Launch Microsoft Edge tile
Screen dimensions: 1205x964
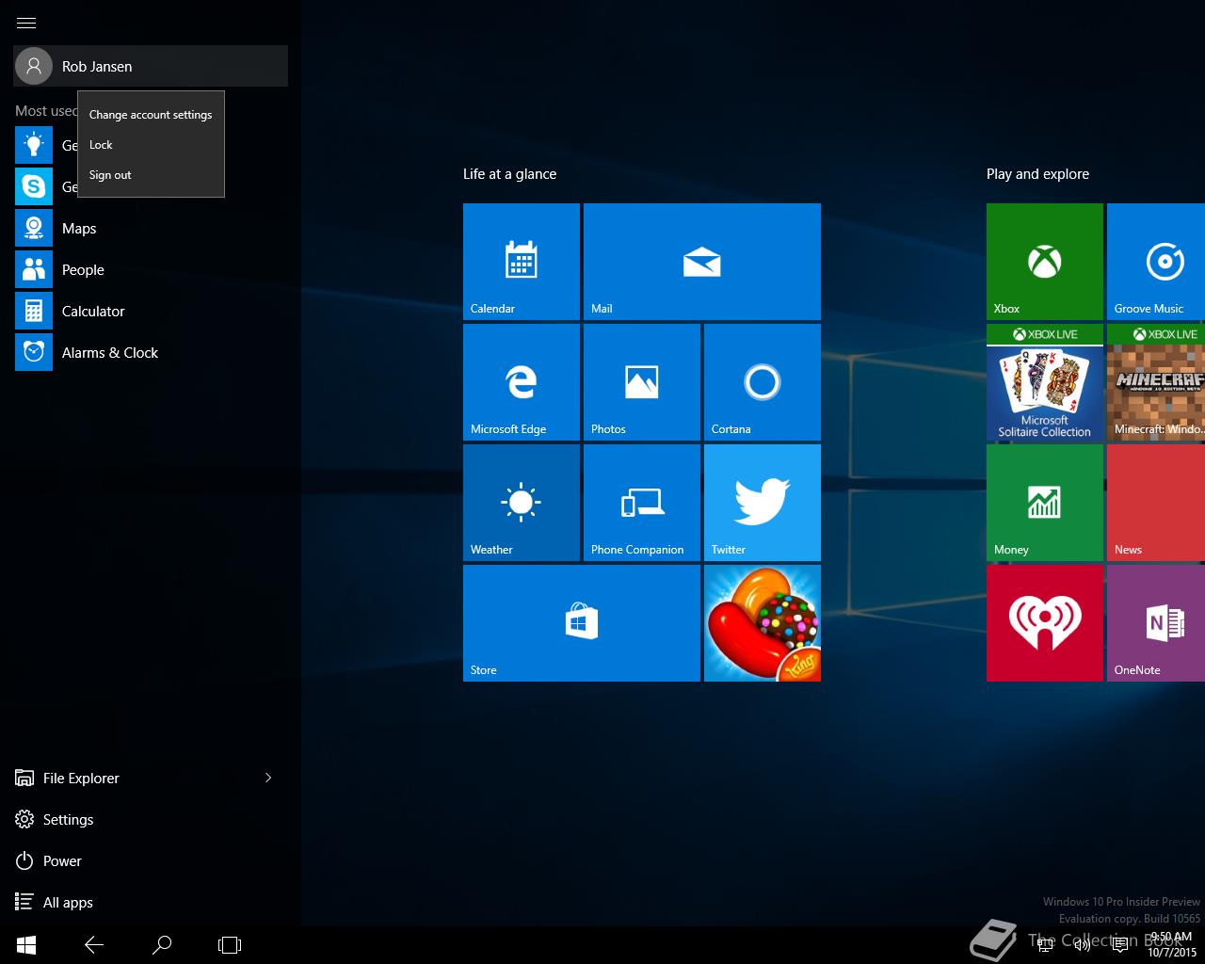pos(522,382)
